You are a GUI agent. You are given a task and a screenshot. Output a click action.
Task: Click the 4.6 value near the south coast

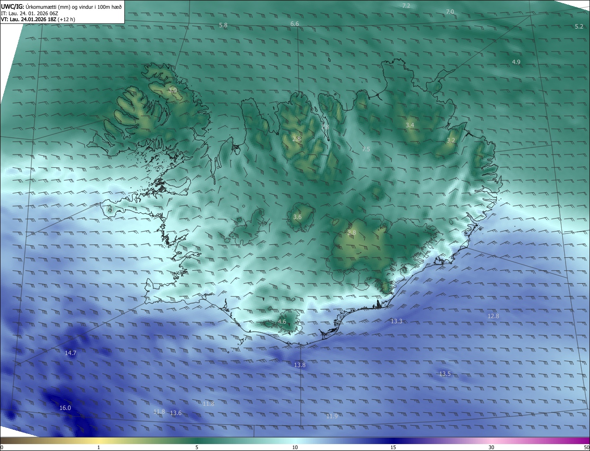point(282,321)
